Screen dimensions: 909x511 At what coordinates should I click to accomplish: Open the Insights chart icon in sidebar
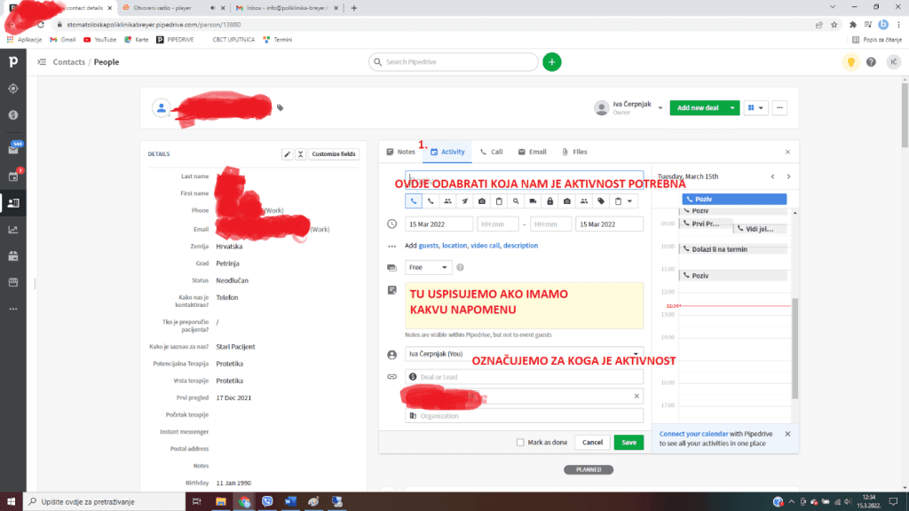(x=12, y=230)
